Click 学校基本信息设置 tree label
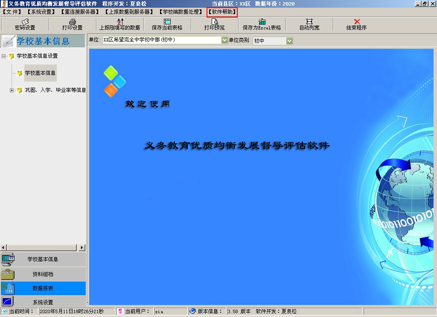Viewport: 437px width, 317px height. 38,56
